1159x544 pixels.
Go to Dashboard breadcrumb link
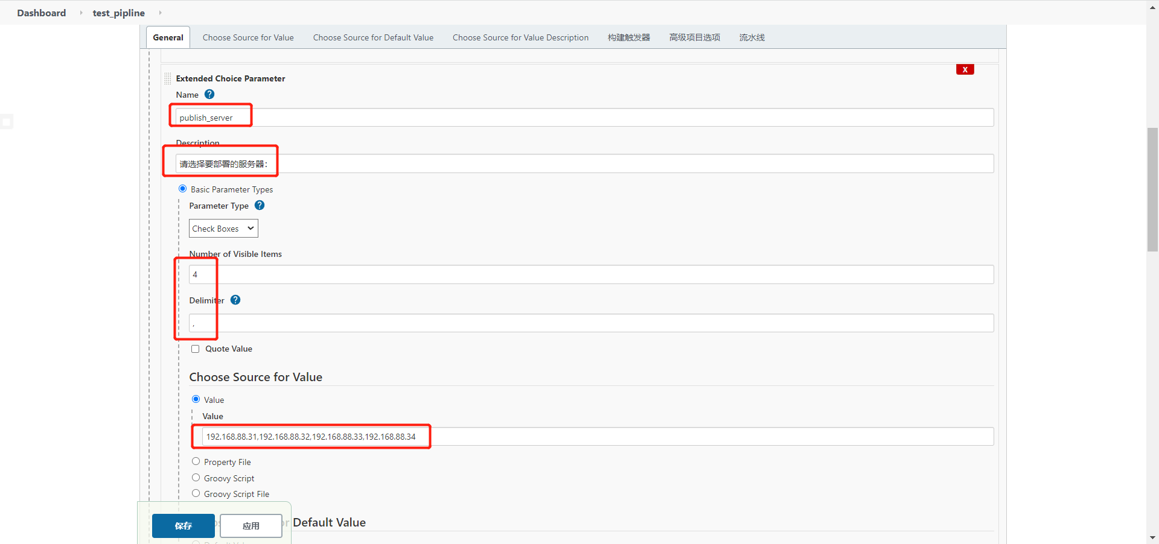[x=42, y=13]
